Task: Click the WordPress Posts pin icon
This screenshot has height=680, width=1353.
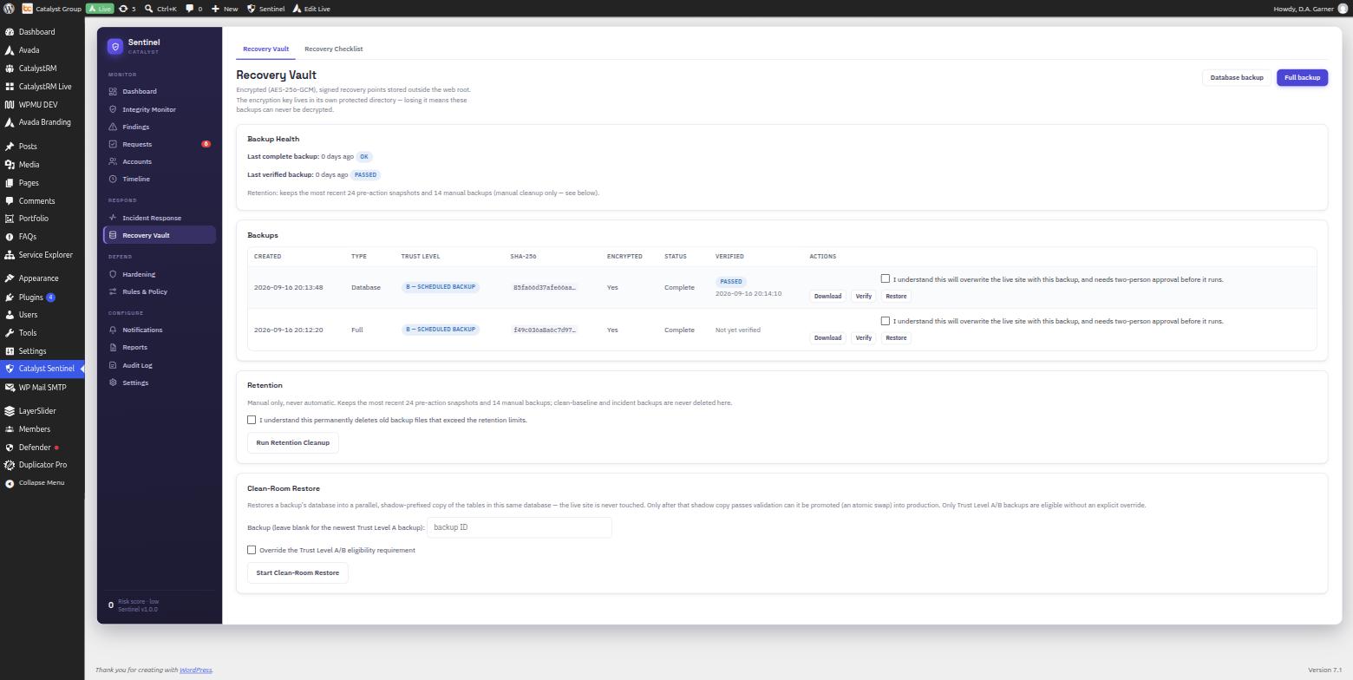Action: pos(10,147)
